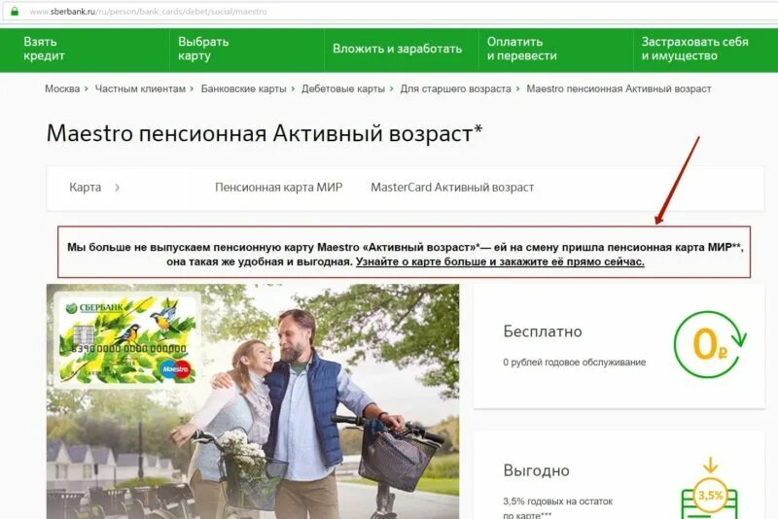Click 0 рублей годовое обслуживание text
Viewport: 778px width, 519px height.
click(574, 363)
